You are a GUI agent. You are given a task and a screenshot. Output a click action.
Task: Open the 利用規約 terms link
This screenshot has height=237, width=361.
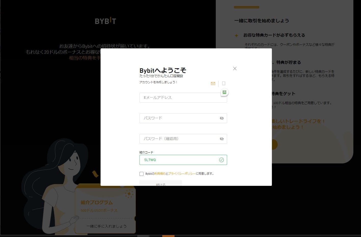pos(160,174)
